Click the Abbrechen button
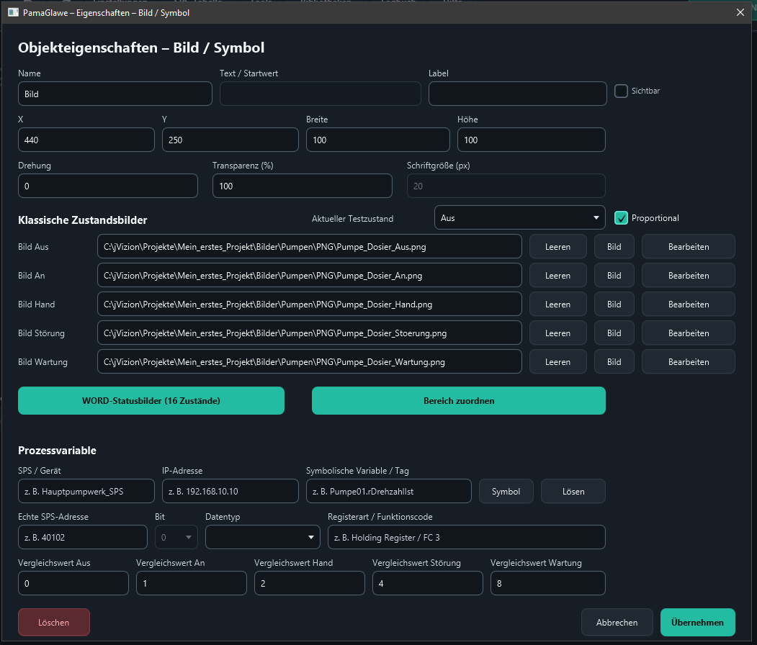 click(617, 623)
